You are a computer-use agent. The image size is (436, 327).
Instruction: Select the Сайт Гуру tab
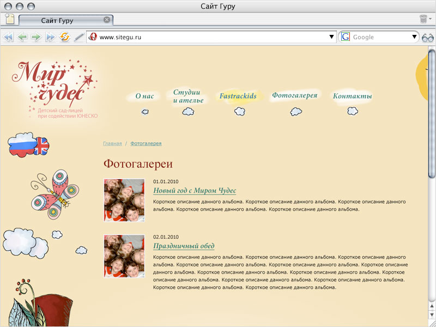click(x=66, y=20)
